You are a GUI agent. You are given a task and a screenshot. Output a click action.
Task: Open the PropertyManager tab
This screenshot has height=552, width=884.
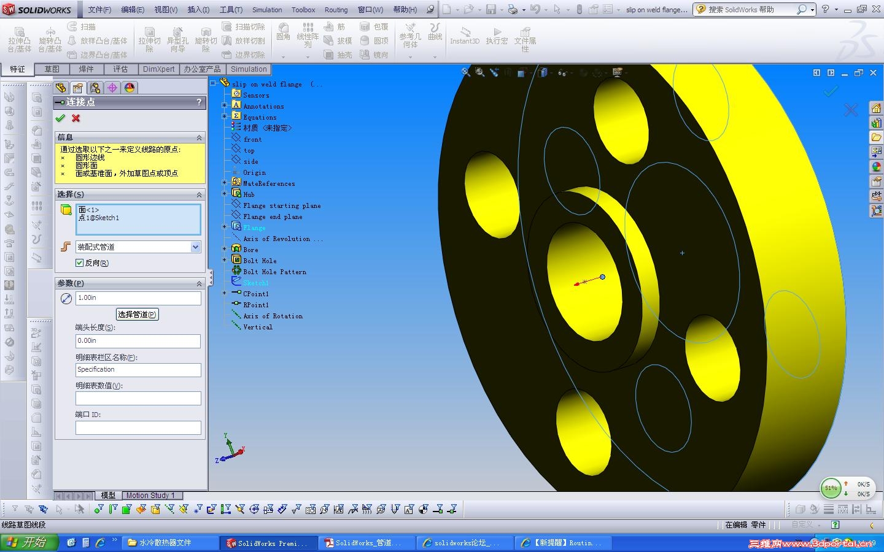[x=78, y=88]
